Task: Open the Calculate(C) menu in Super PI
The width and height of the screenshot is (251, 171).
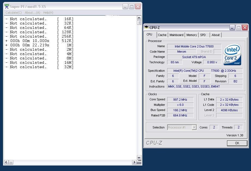Action: tap(14, 13)
